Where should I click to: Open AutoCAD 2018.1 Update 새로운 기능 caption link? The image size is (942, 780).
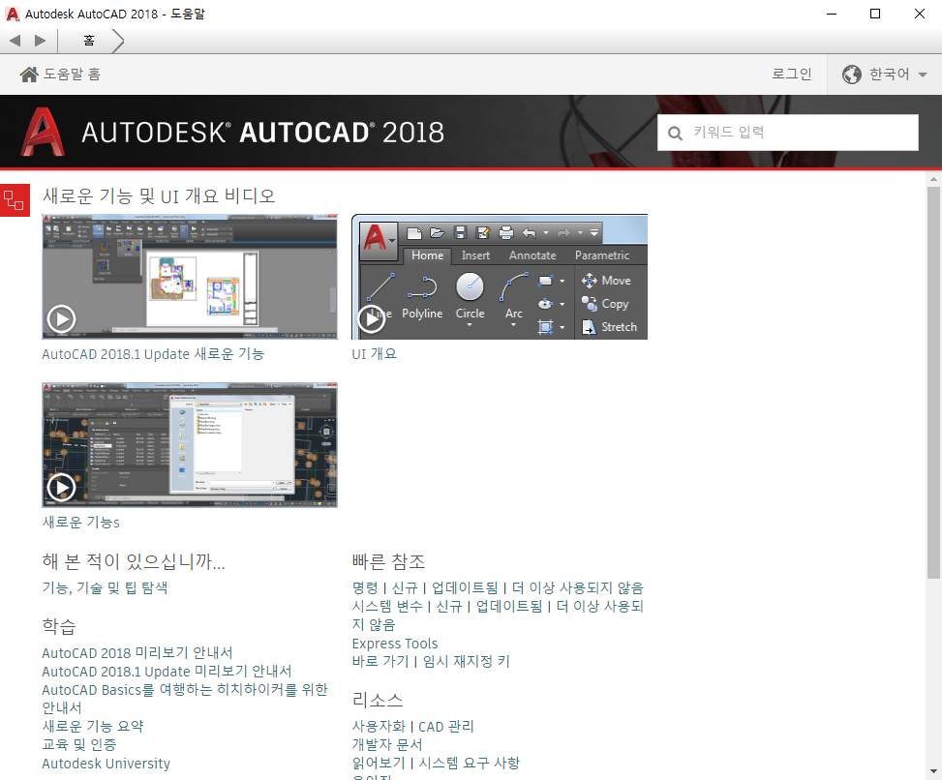[153, 354]
